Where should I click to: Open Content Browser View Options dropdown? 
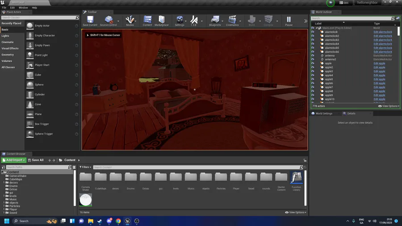pos(296,213)
